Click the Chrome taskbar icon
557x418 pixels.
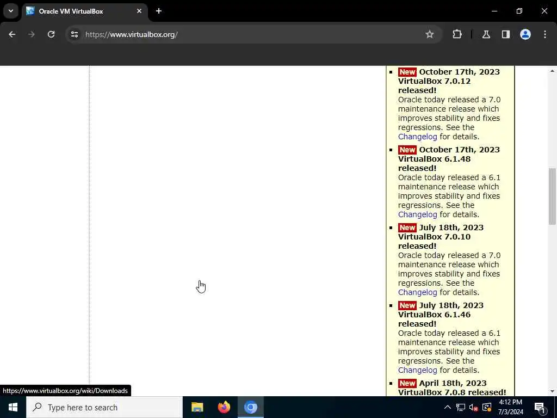click(250, 407)
